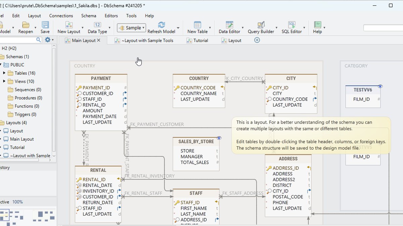Click the STAFF_ID key icon in STAFF table
This screenshot has height=226, width=403.
coord(177,203)
